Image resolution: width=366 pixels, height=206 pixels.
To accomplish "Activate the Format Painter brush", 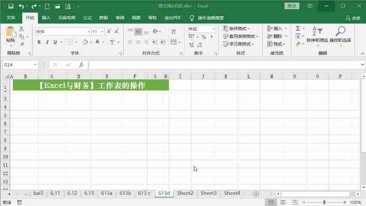I will 22,44.
